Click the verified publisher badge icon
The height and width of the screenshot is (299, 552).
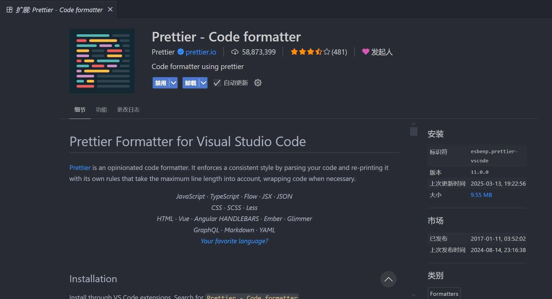(181, 52)
